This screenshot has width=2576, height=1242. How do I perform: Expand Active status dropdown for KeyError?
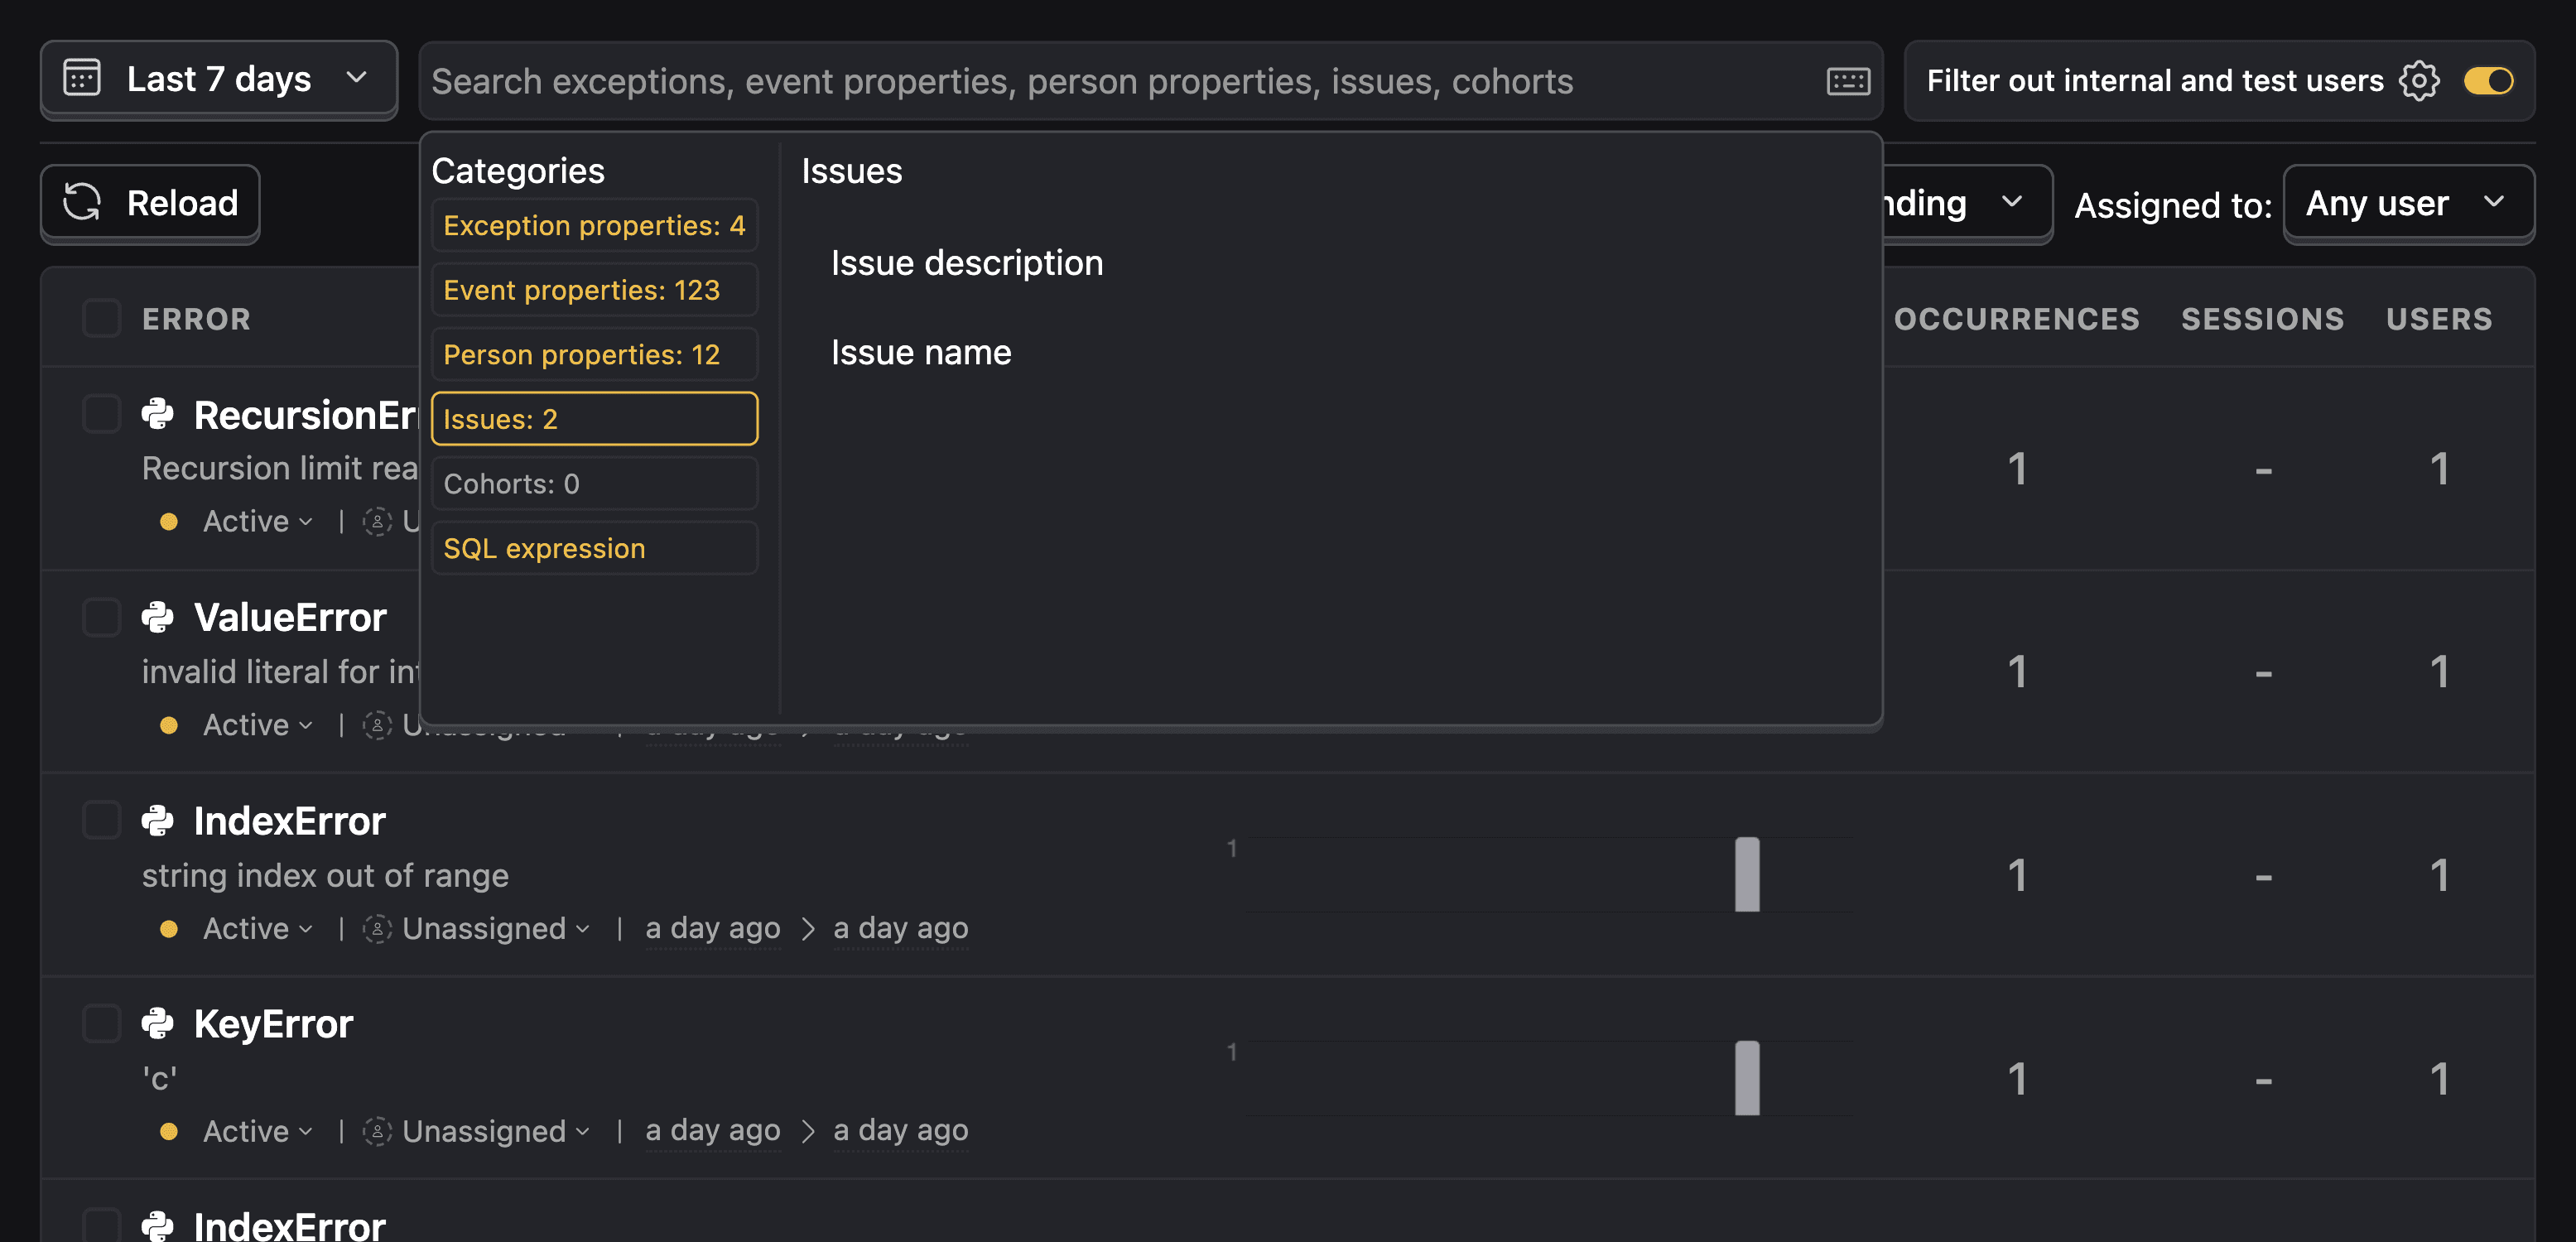click(x=258, y=1131)
